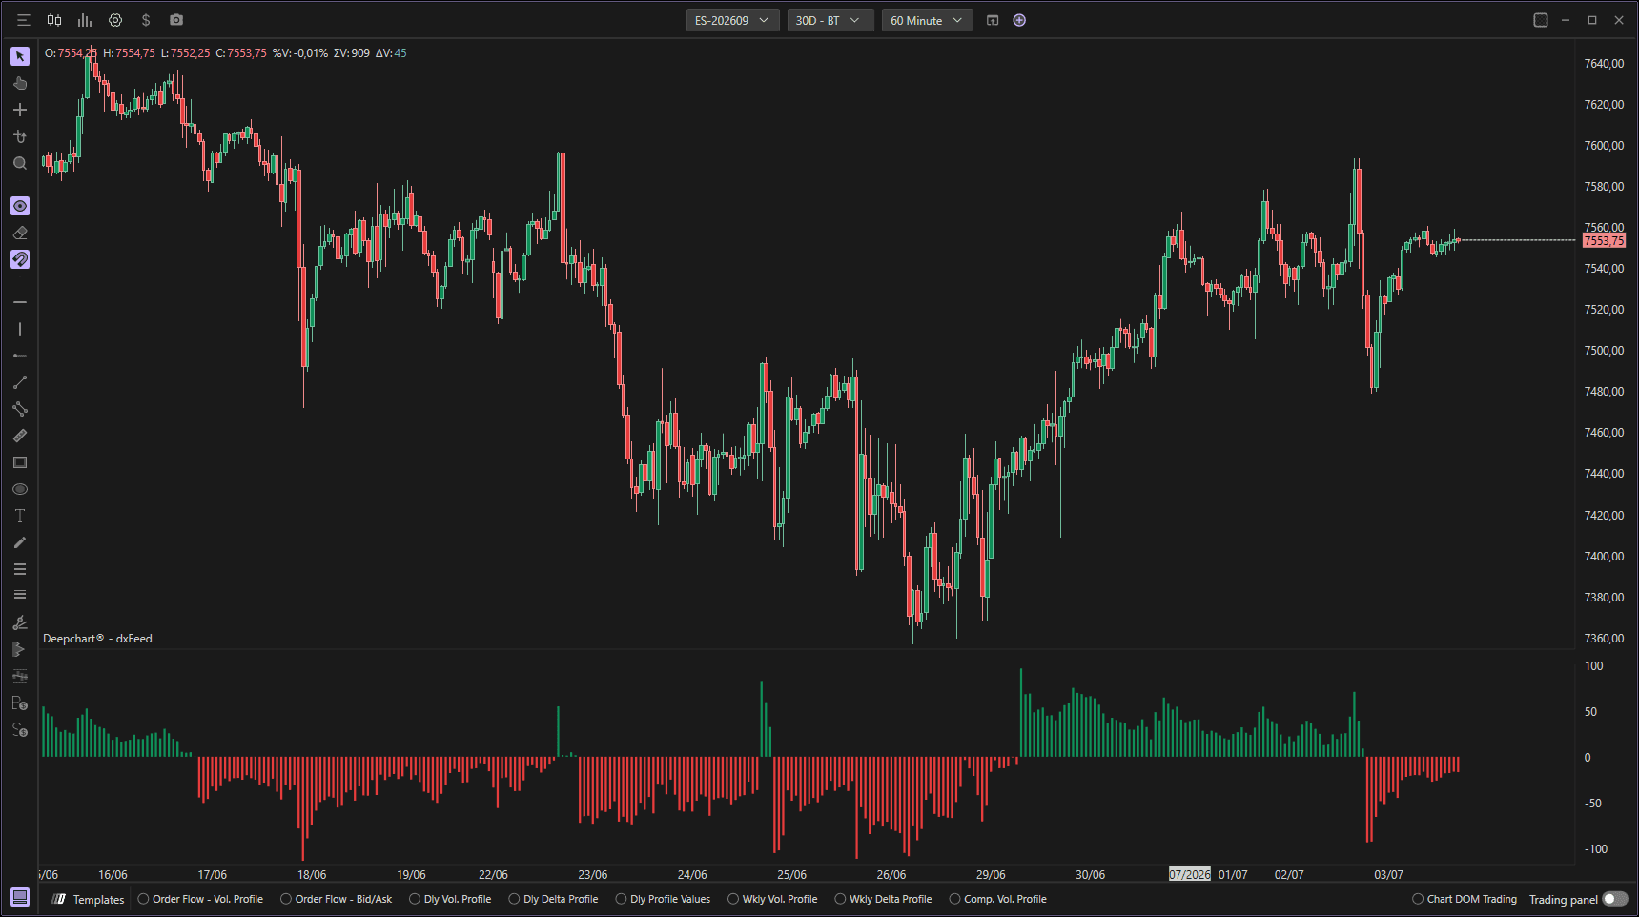Select the angle fan drawing tool
Screen dimensions: 1639x917
click(x=20, y=622)
